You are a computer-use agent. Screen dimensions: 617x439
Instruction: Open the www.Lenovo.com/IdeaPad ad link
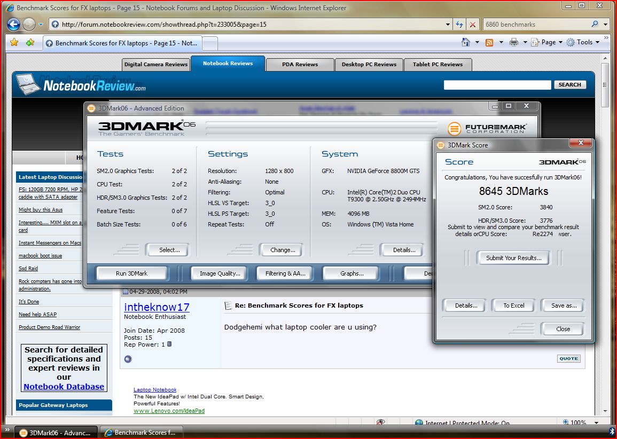tap(169, 411)
